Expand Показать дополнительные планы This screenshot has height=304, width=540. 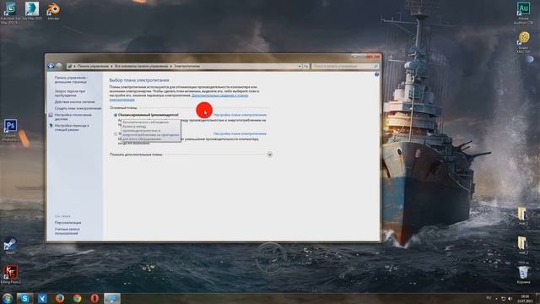pyautogui.click(x=270, y=155)
